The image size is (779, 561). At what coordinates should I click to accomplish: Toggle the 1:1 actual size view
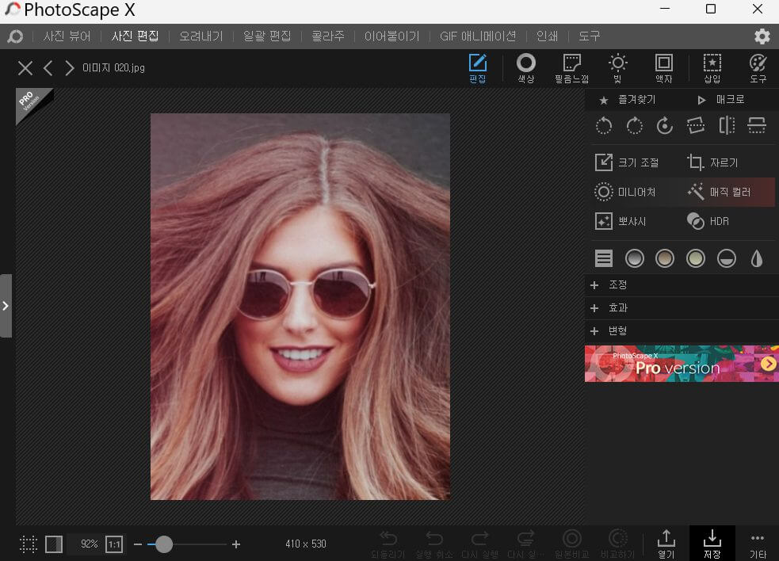[x=114, y=544]
